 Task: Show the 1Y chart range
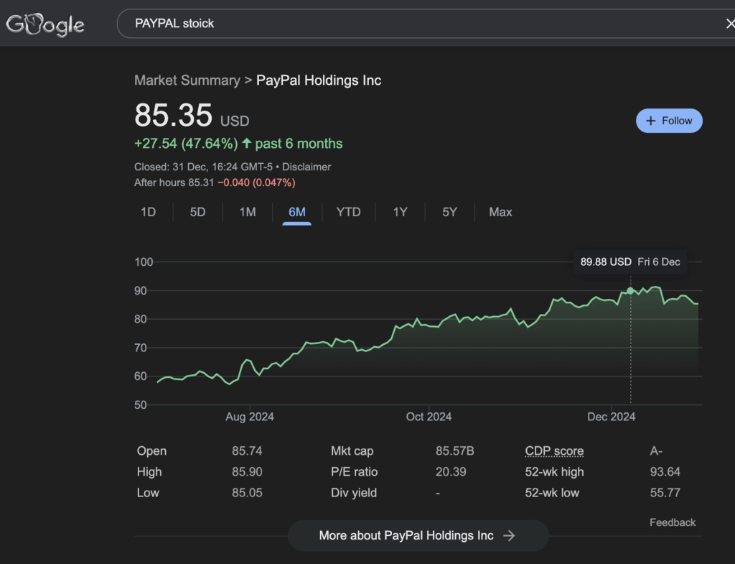click(400, 212)
